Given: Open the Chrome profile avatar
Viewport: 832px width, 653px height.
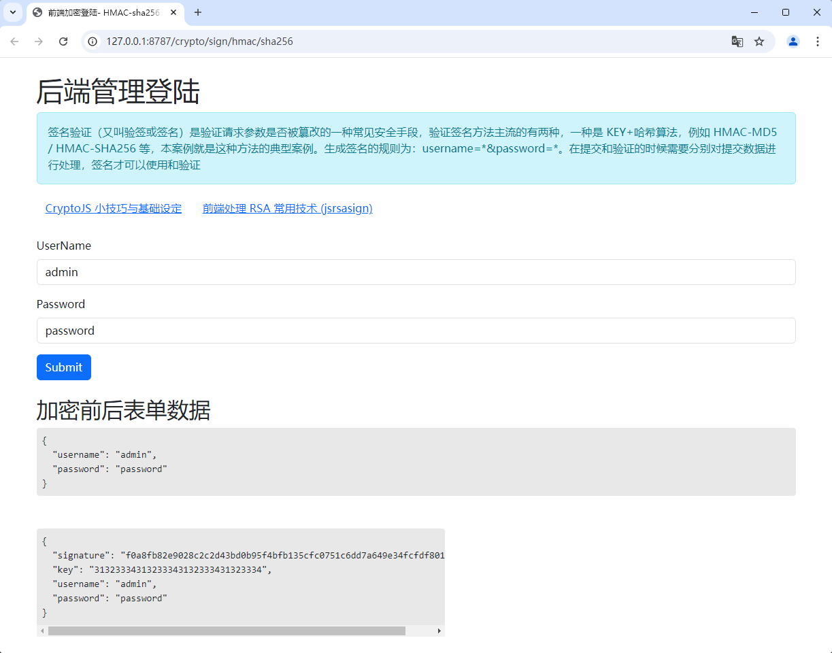Looking at the screenshot, I should [793, 41].
